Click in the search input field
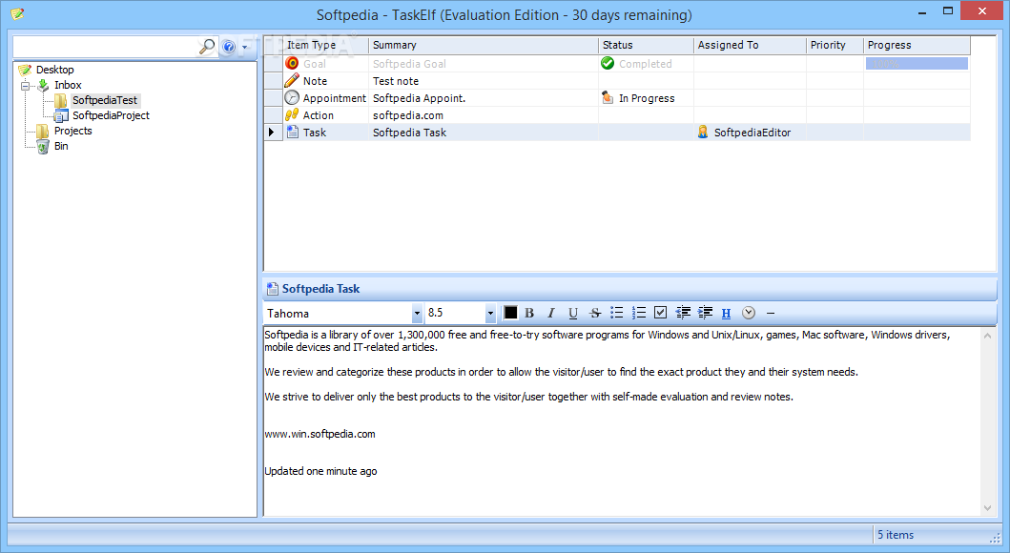The width and height of the screenshot is (1010, 553). 106,47
